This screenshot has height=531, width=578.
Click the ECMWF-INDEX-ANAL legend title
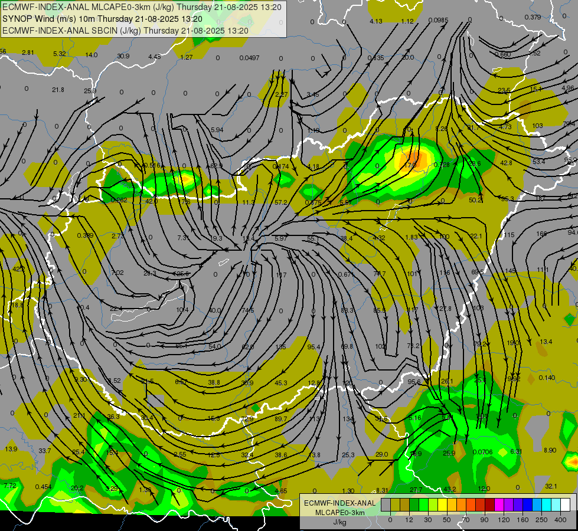[340, 503]
